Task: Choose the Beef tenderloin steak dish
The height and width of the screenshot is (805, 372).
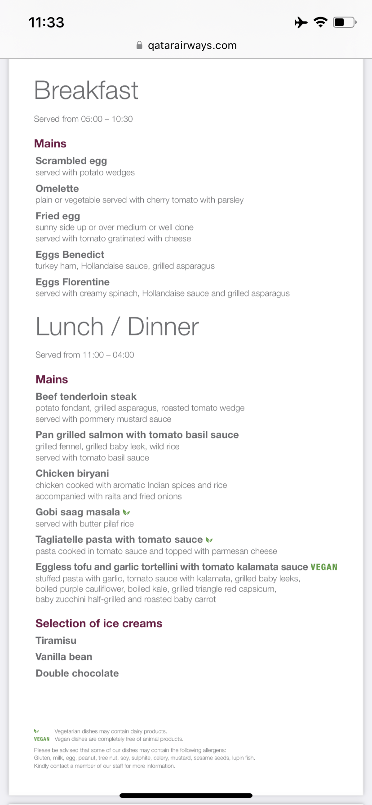Action: [x=86, y=397]
